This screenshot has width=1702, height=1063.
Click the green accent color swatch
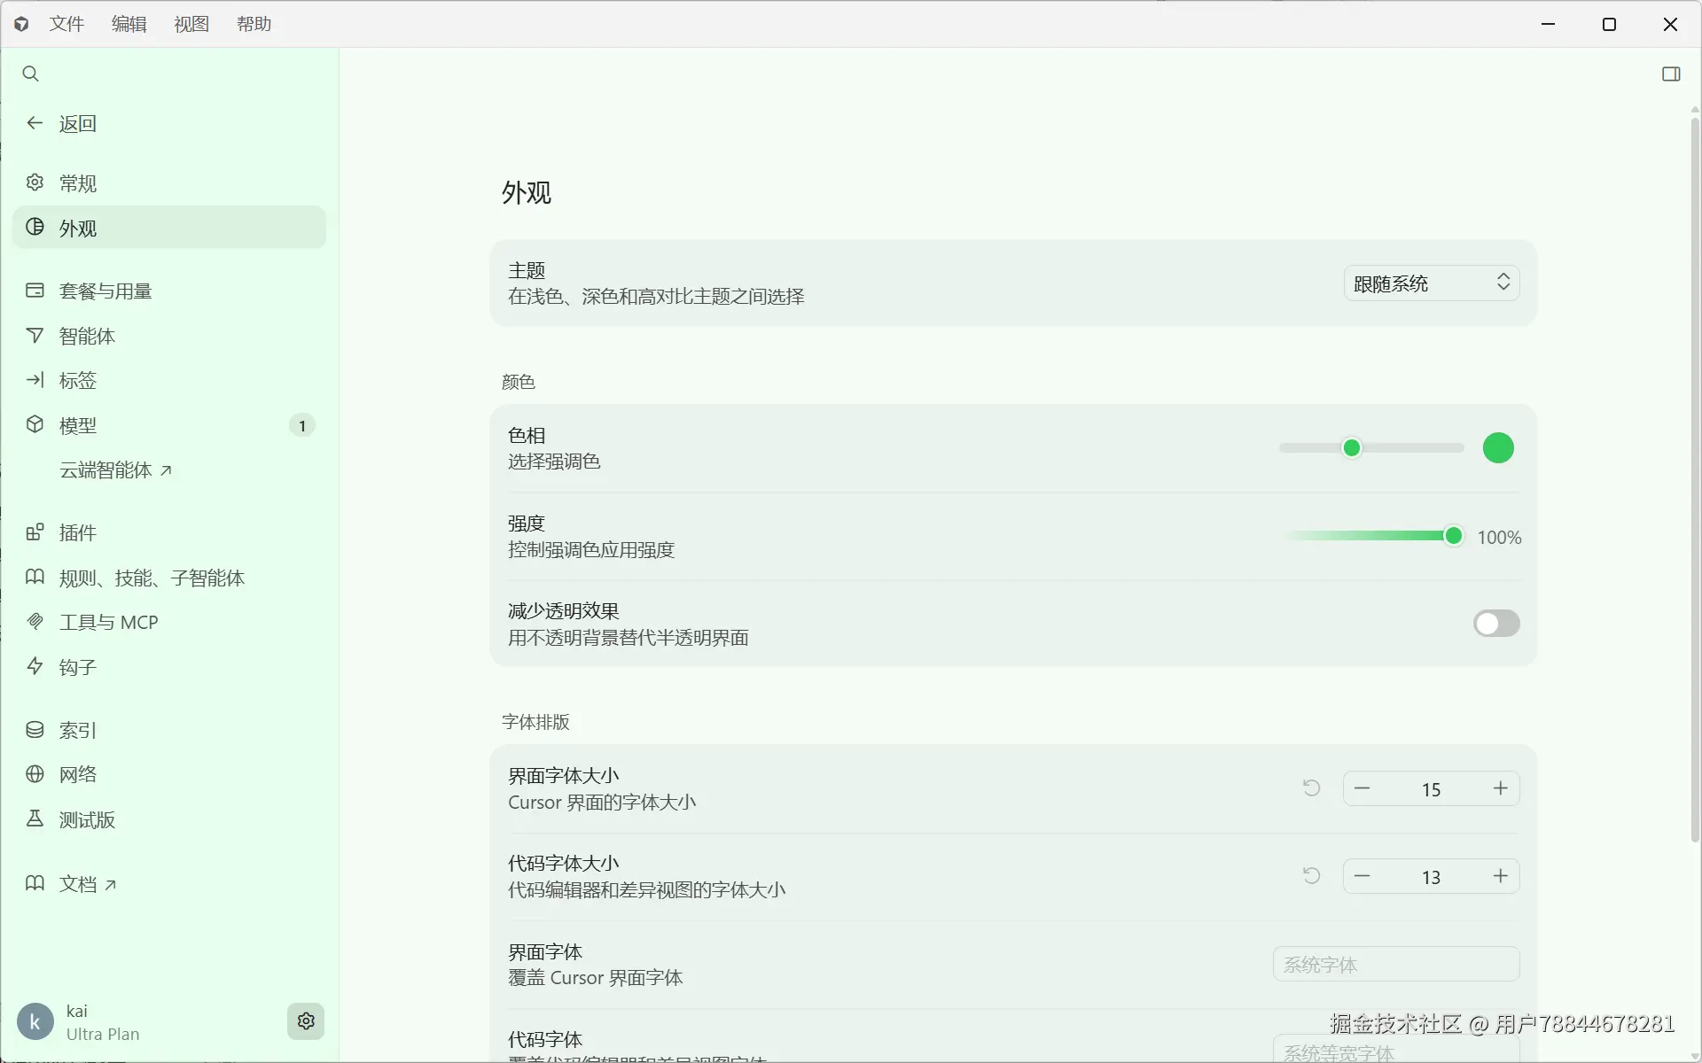(x=1498, y=448)
